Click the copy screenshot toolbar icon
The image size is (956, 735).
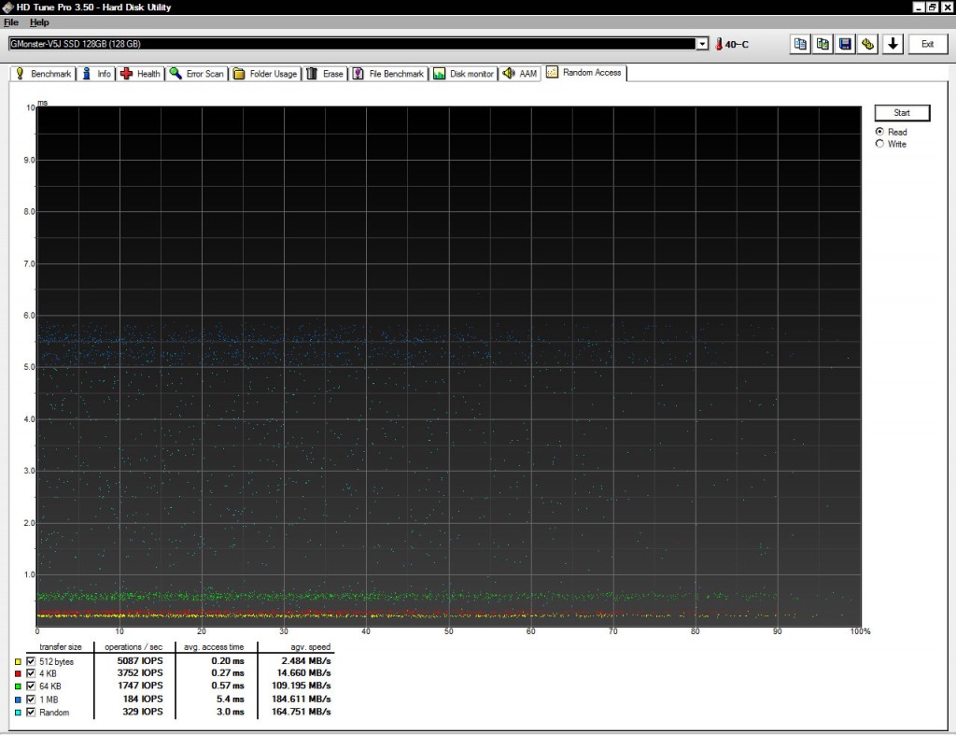click(x=822, y=44)
